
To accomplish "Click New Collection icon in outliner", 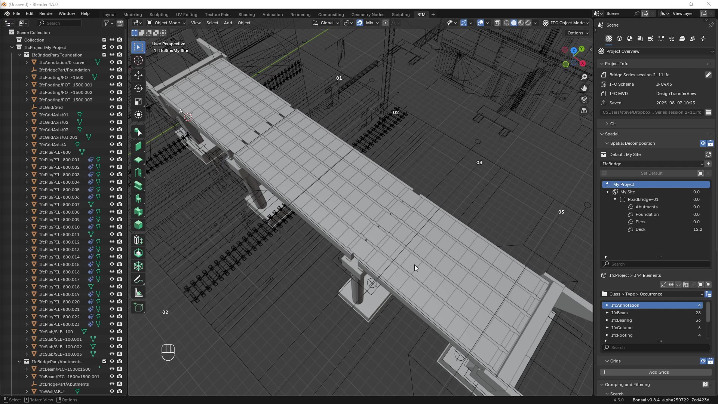I will pyautogui.click(x=120, y=23).
